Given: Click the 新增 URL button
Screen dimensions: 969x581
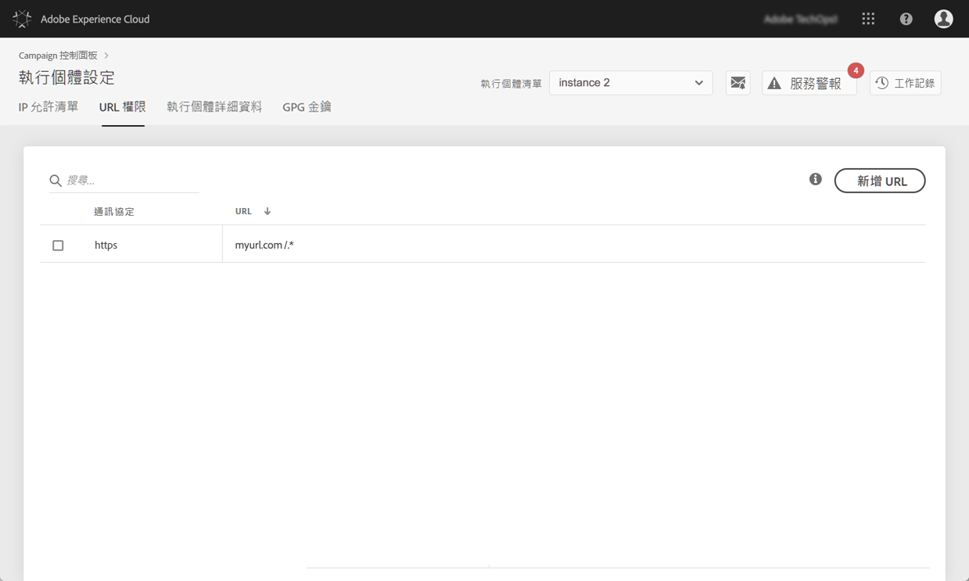Looking at the screenshot, I should click(880, 181).
